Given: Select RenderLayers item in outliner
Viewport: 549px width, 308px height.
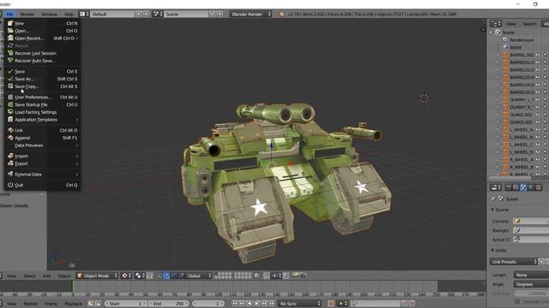Looking at the screenshot, I should [522, 40].
